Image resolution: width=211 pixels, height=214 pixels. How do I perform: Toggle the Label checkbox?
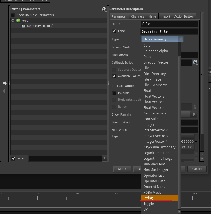[114, 31]
